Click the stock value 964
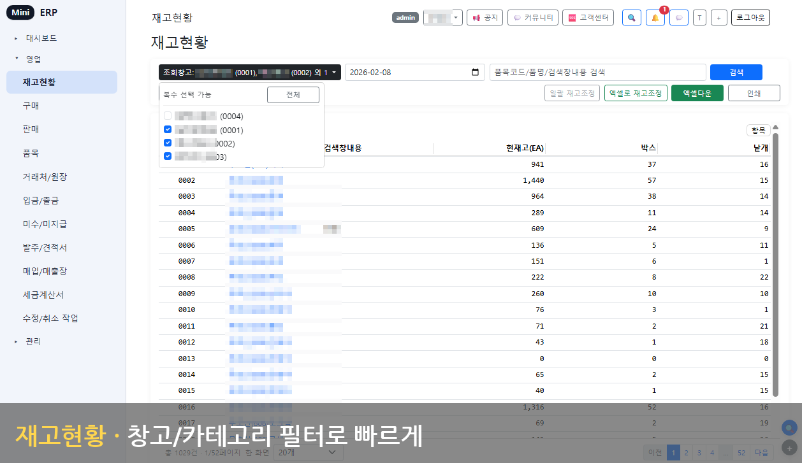 [537, 196]
